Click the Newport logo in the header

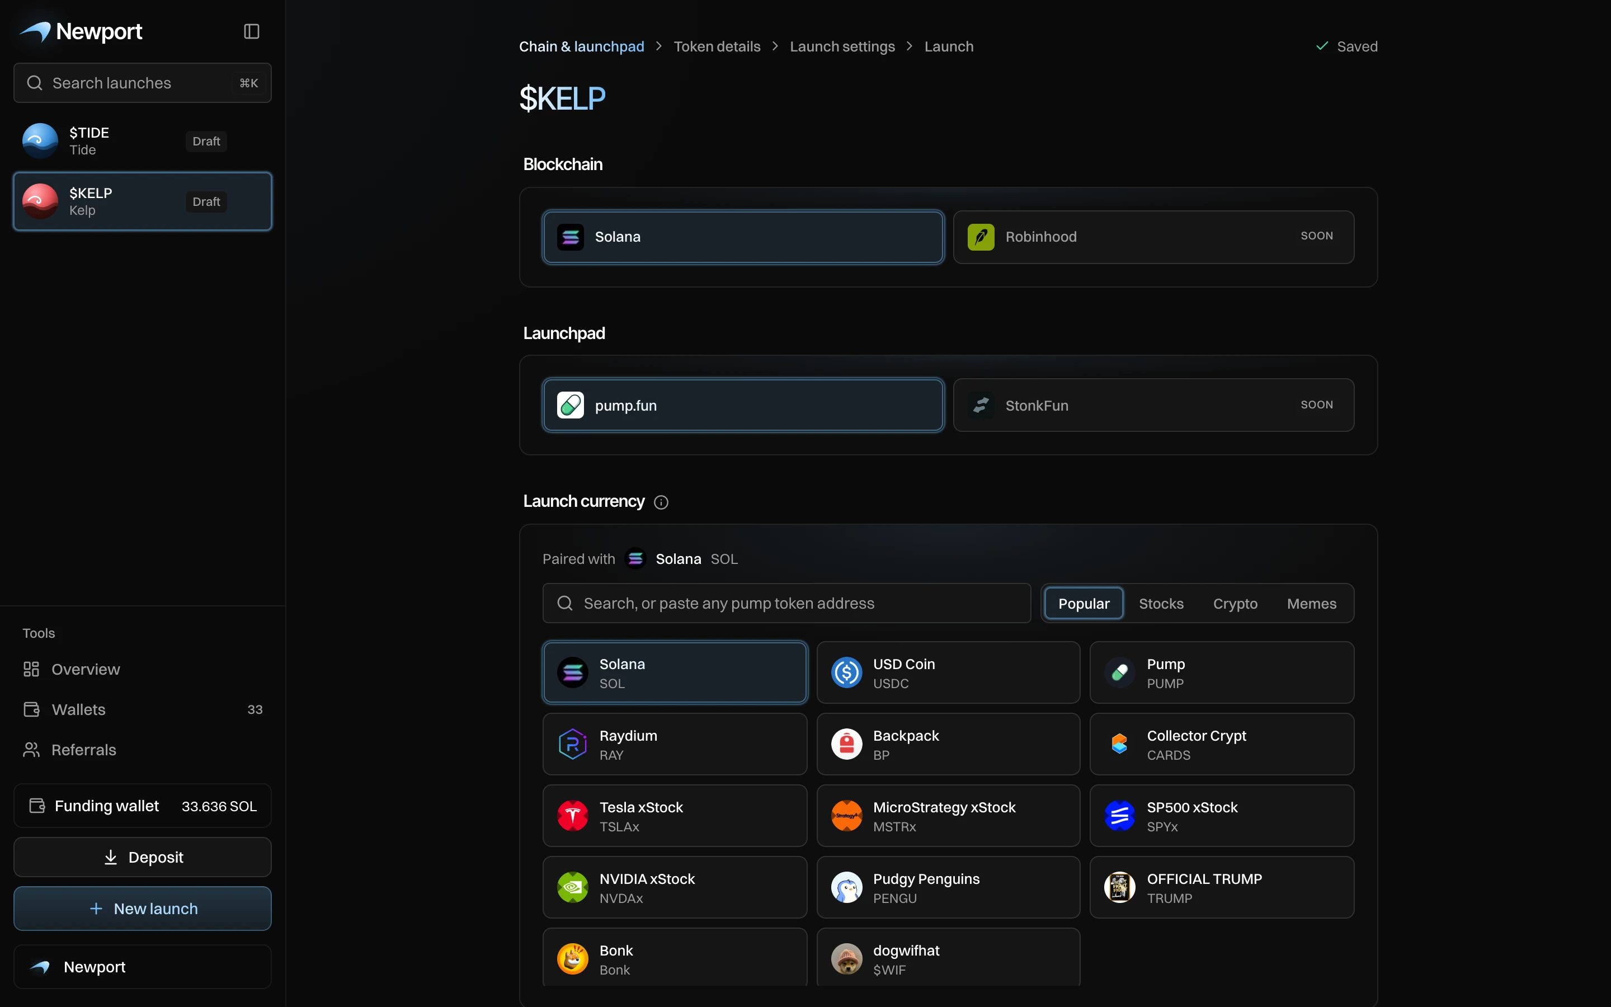point(81,31)
